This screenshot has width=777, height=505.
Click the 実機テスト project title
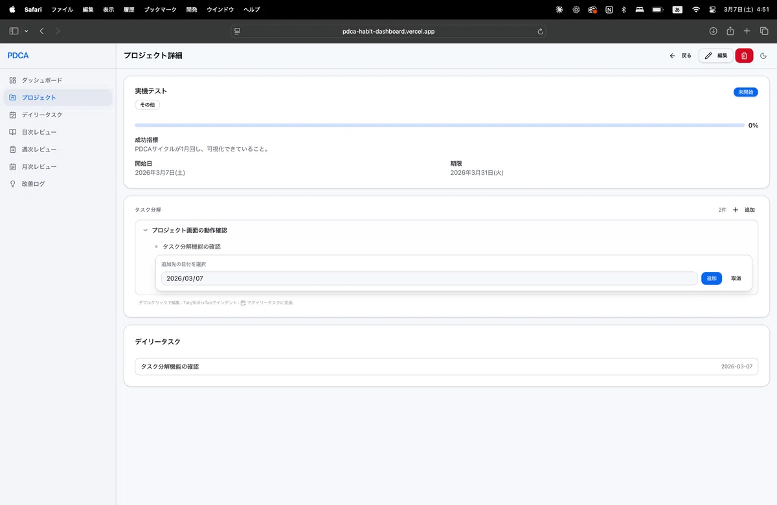[151, 91]
